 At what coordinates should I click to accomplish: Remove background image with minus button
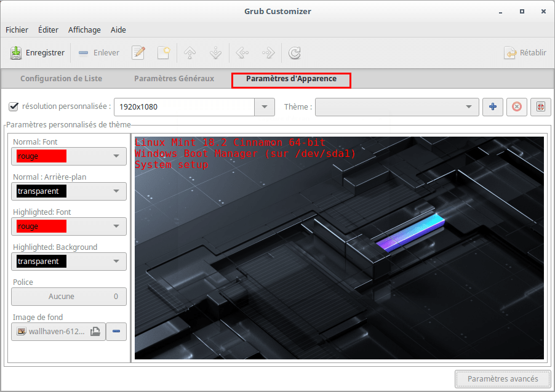[116, 332]
